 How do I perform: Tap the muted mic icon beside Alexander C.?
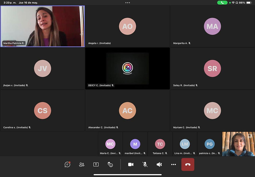(x=117, y=127)
